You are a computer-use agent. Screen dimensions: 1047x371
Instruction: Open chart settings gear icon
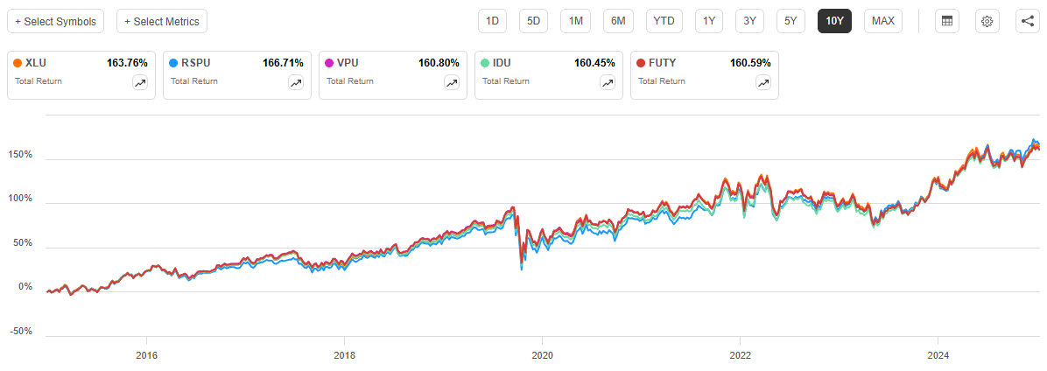[x=987, y=21]
